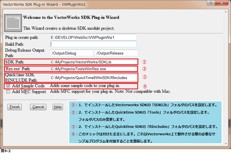Viewport: 231px width, 153px height.
Task: Click 'This Wizard creates a skeleton SDK module project.' text
Action: click(69, 28)
